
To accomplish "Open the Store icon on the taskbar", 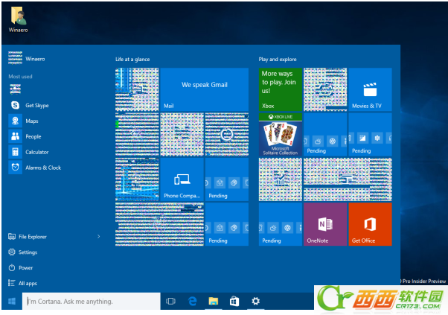I will (x=234, y=301).
